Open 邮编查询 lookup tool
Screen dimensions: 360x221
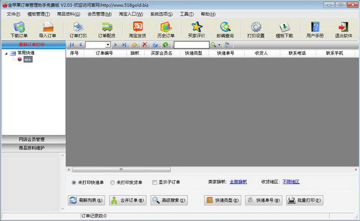(x=225, y=30)
